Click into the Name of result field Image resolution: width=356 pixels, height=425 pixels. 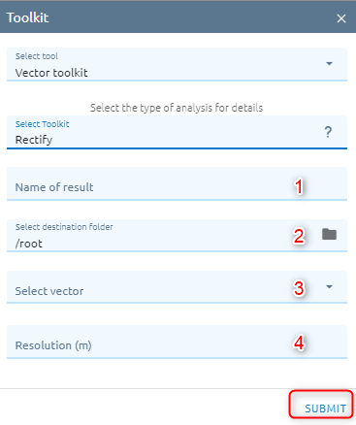pos(177,183)
